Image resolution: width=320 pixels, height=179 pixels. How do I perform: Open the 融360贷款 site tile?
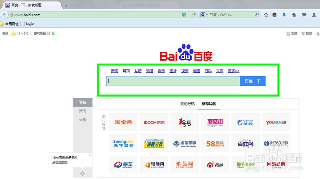[276, 143]
